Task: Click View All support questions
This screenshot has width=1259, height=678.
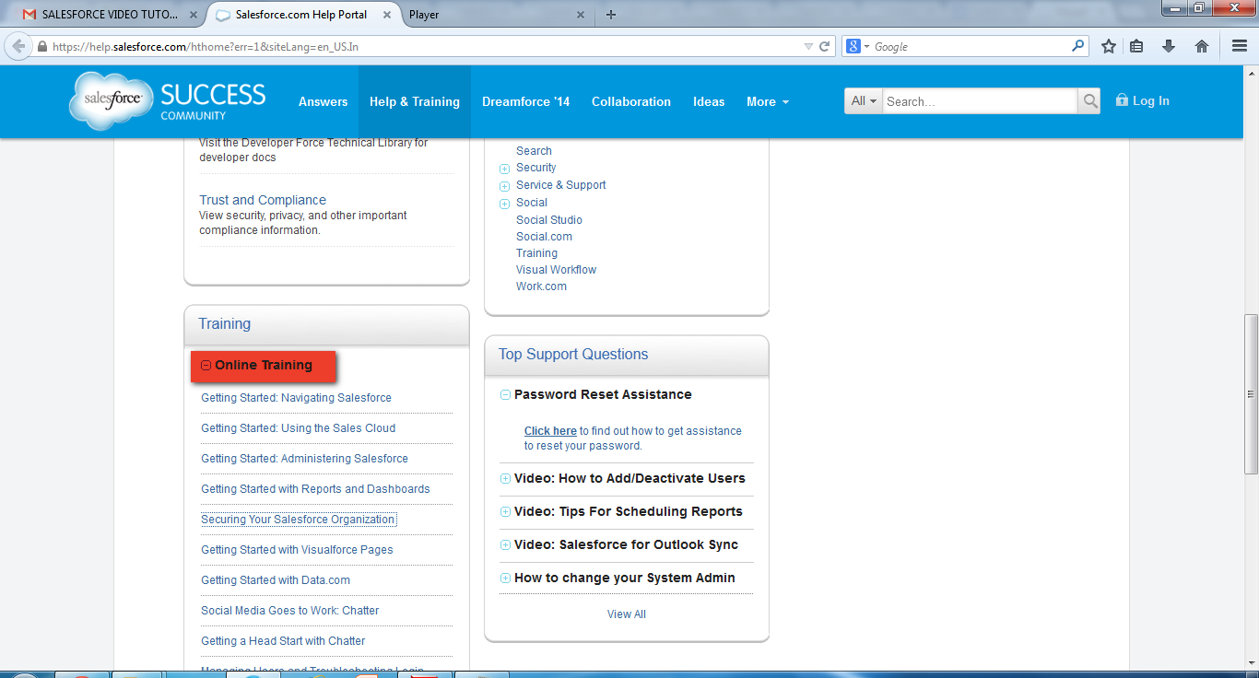Action: point(627,614)
